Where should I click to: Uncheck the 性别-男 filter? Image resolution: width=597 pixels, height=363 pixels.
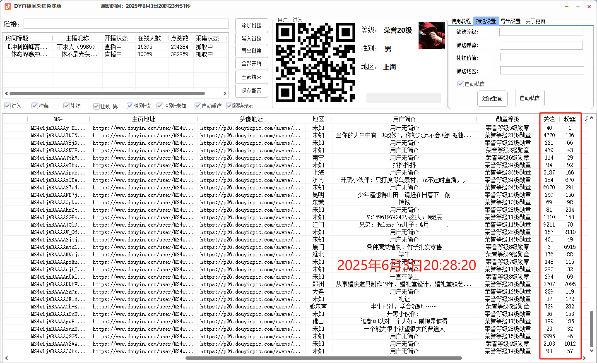click(x=96, y=106)
